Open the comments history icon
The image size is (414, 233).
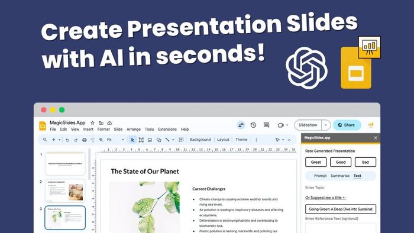pyautogui.click(x=266, y=125)
